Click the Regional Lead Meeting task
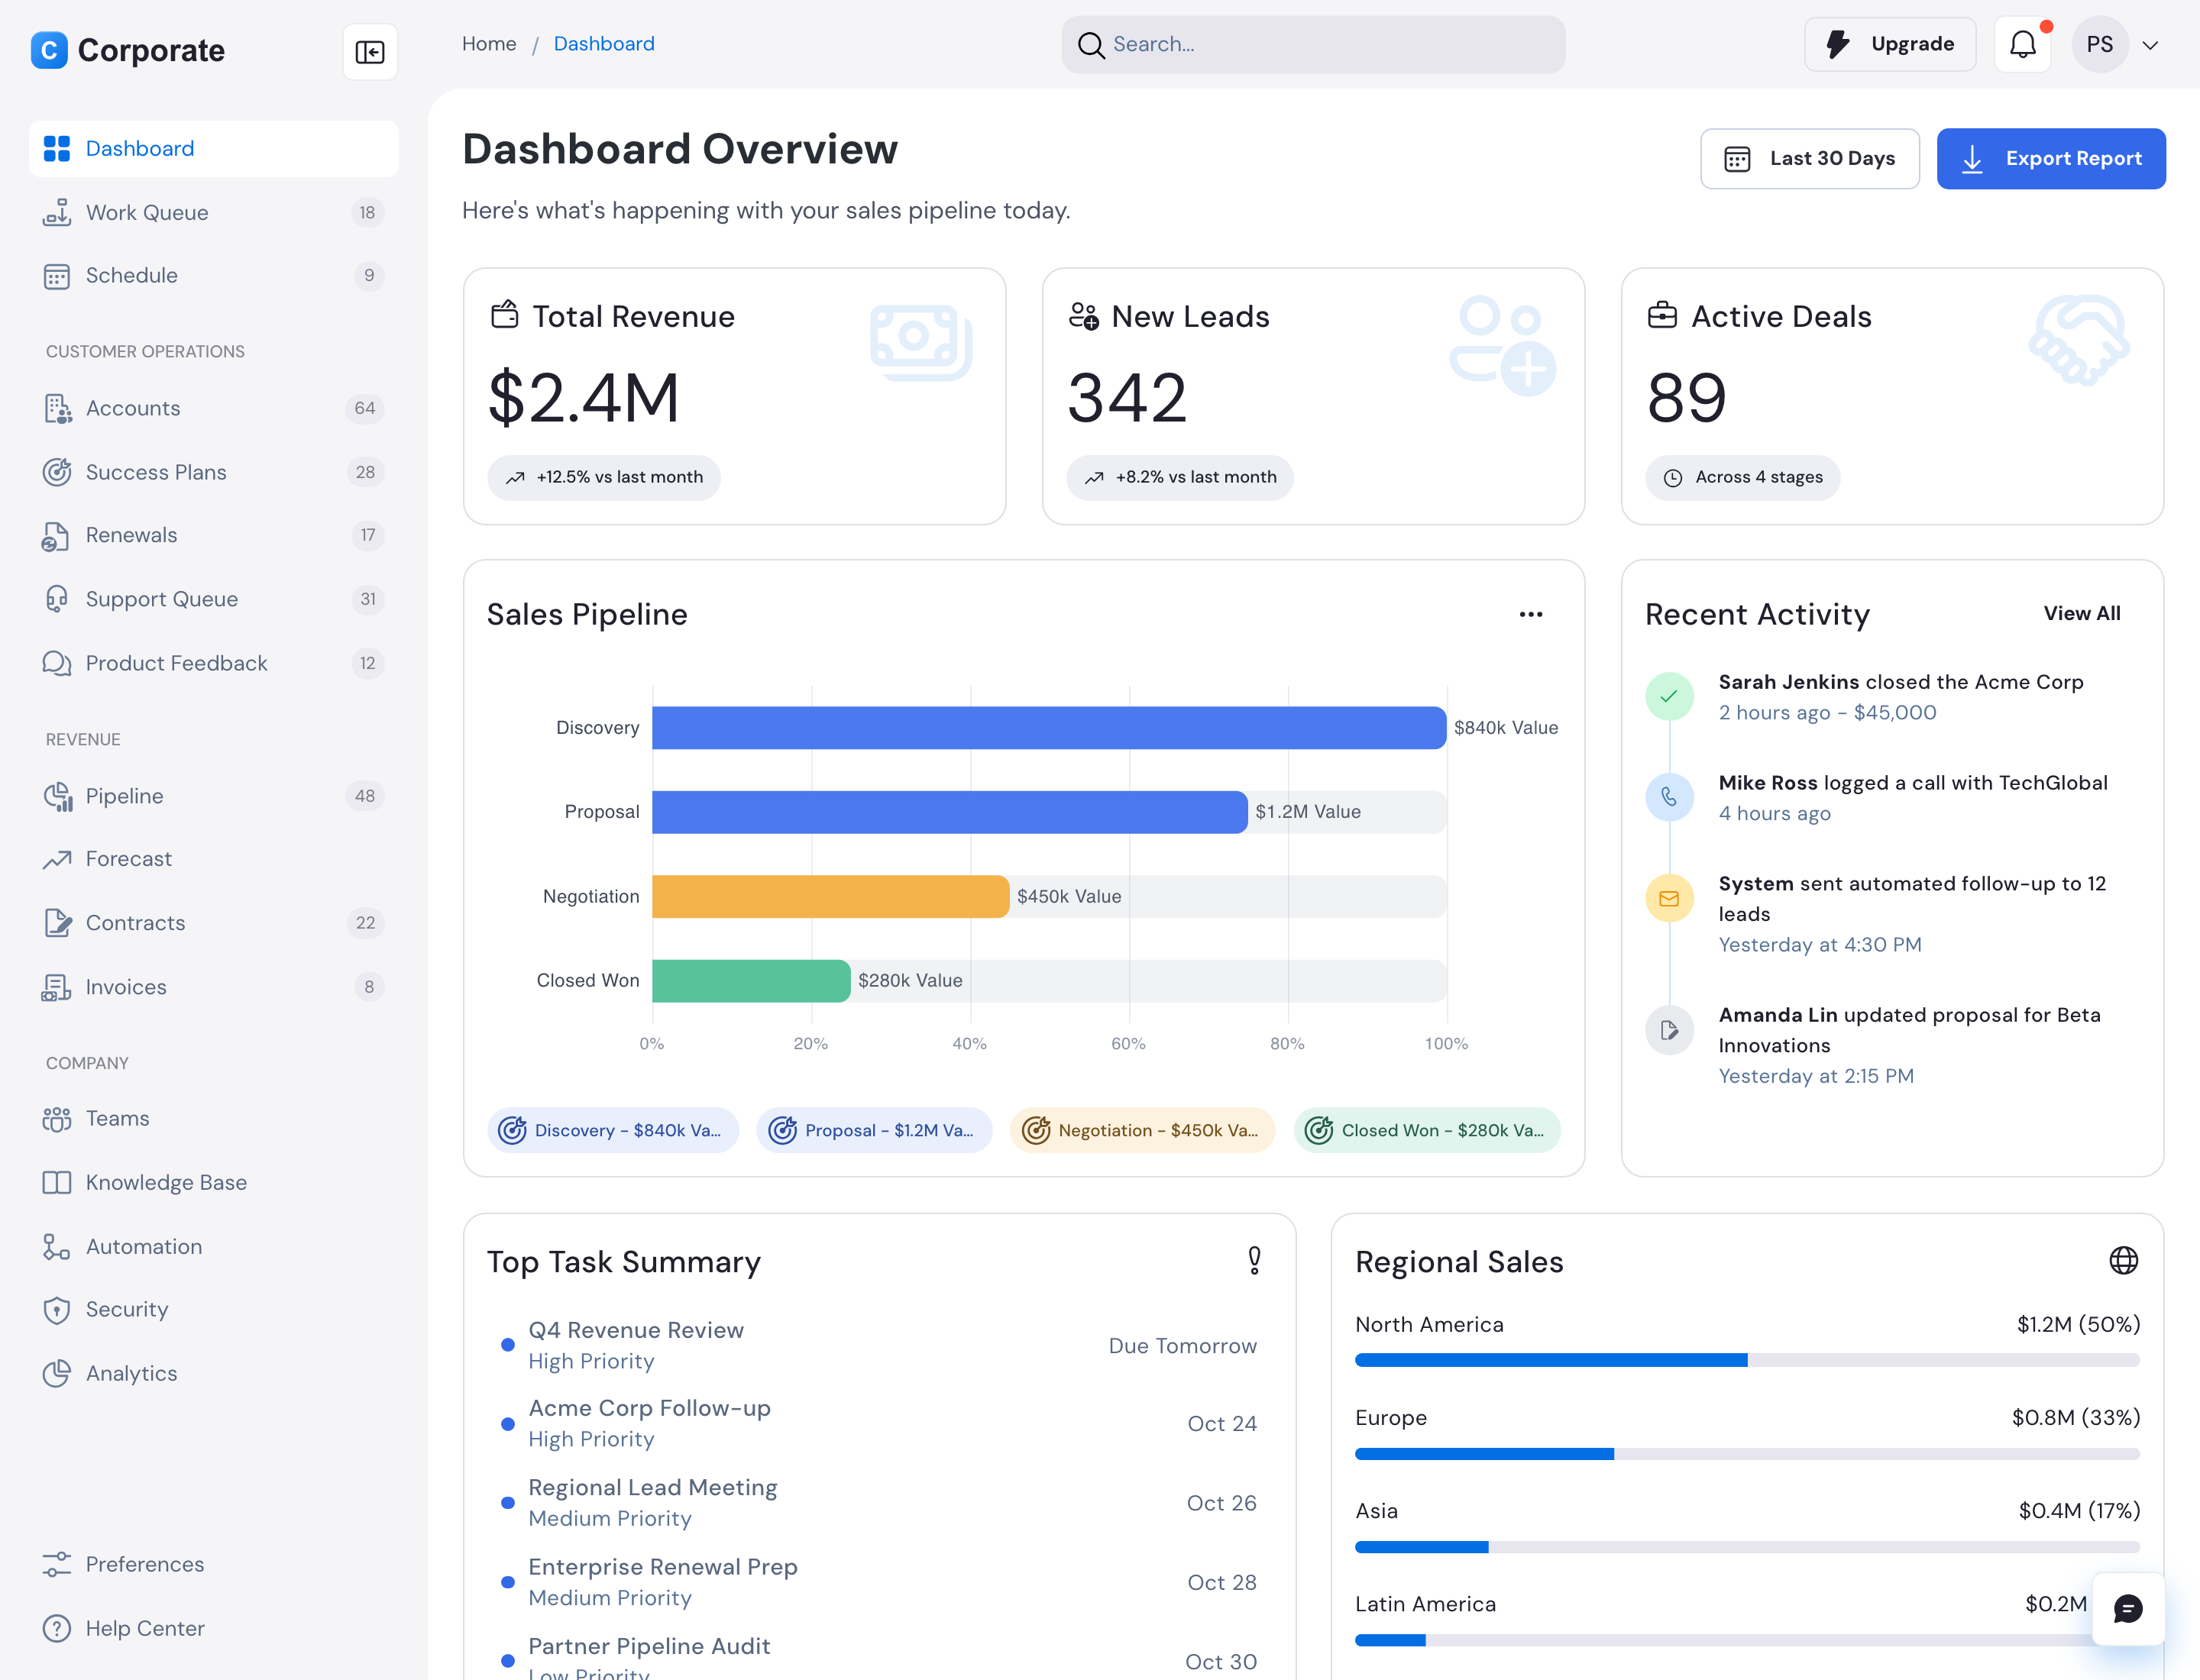This screenshot has height=1680, width=2200. click(878, 1502)
